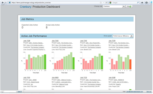Expand the Show graph Performance: Efficiency dropdown

(x=123, y=36)
